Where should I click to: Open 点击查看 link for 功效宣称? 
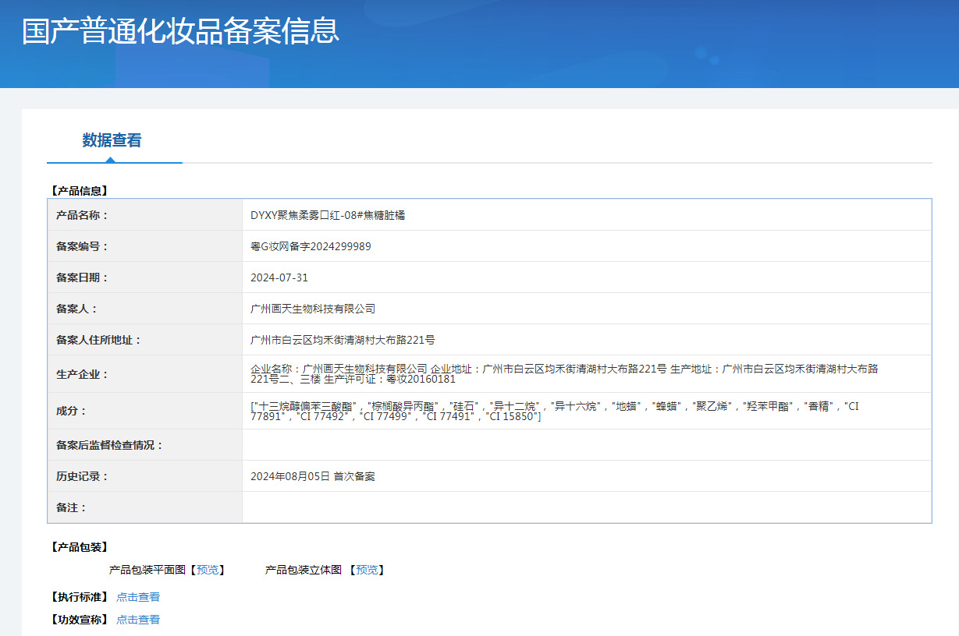(x=138, y=620)
